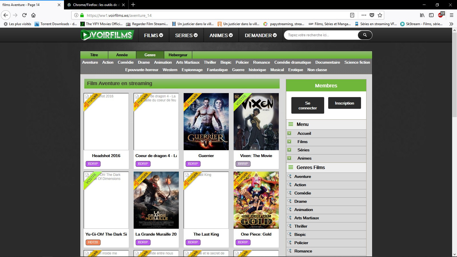Image resolution: width=457 pixels, height=257 pixels.
Task: Open the Firefox Library icon
Action: pyautogui.click(x=422, y=15)
